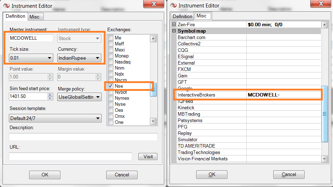Check the Nasdaq exchange checkbox

[x=111, y=62]
